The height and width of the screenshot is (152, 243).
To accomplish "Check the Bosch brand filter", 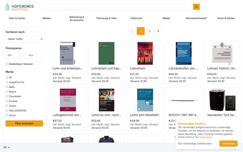I will click(x=7, y=92).
